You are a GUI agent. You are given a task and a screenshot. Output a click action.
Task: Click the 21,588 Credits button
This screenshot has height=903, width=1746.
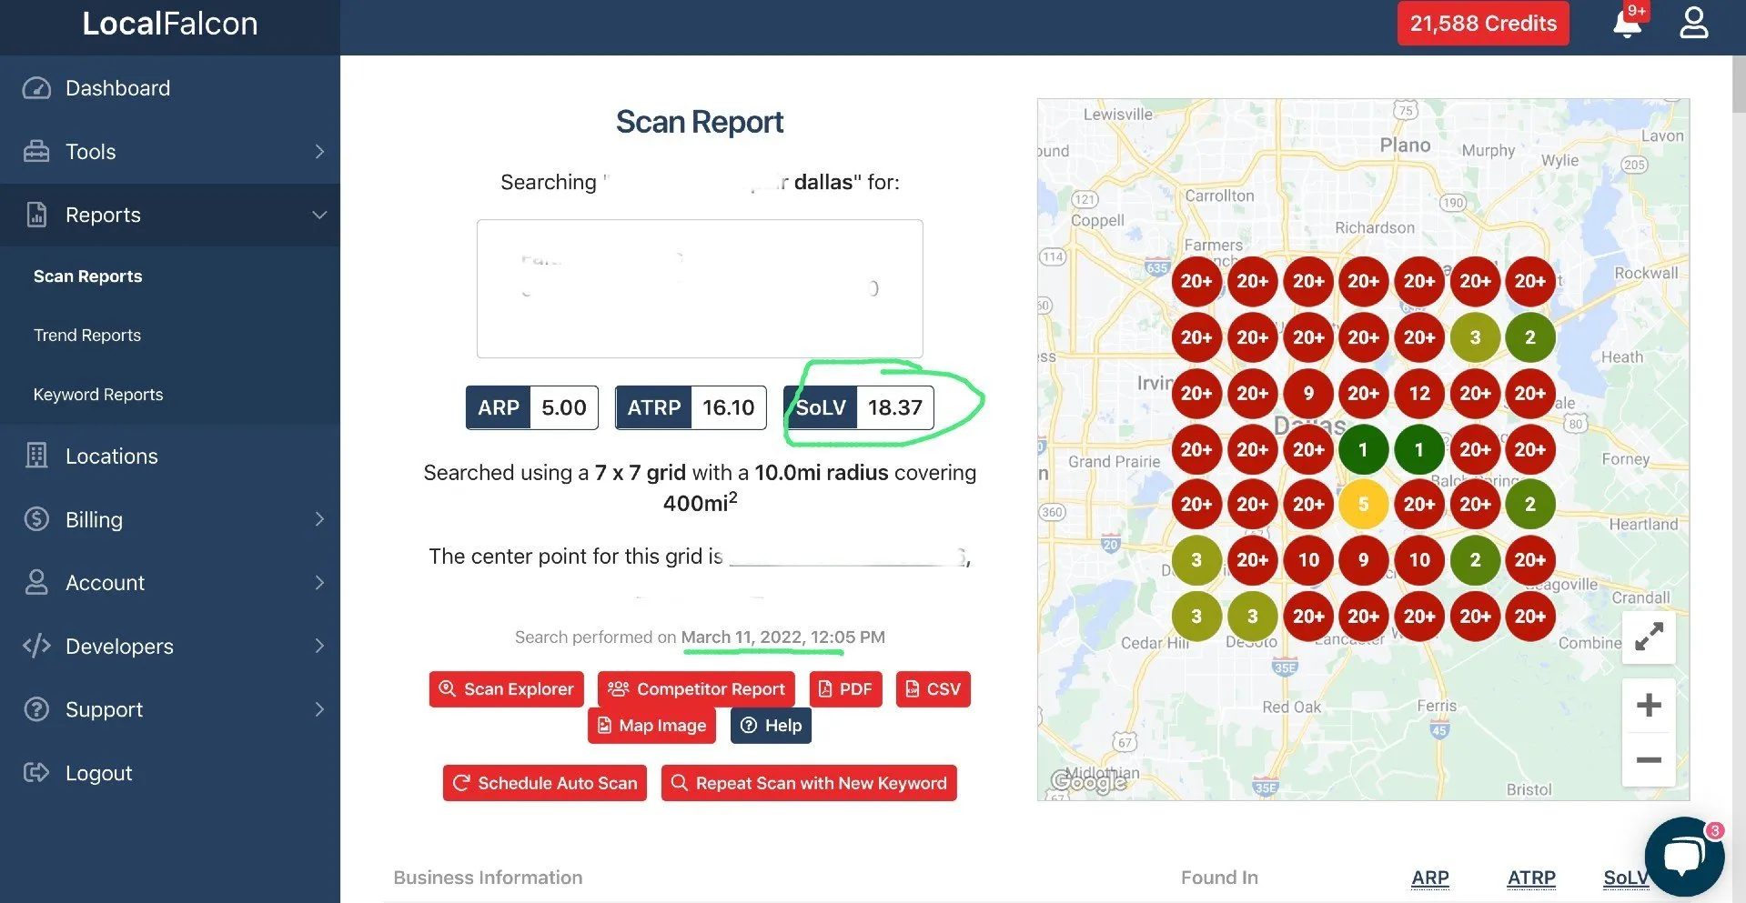point(1483,24)
